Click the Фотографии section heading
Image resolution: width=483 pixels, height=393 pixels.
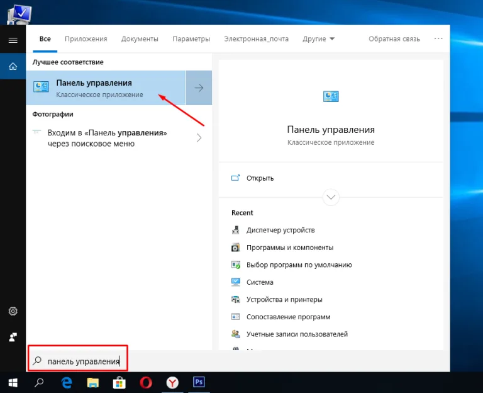[53, 114]
